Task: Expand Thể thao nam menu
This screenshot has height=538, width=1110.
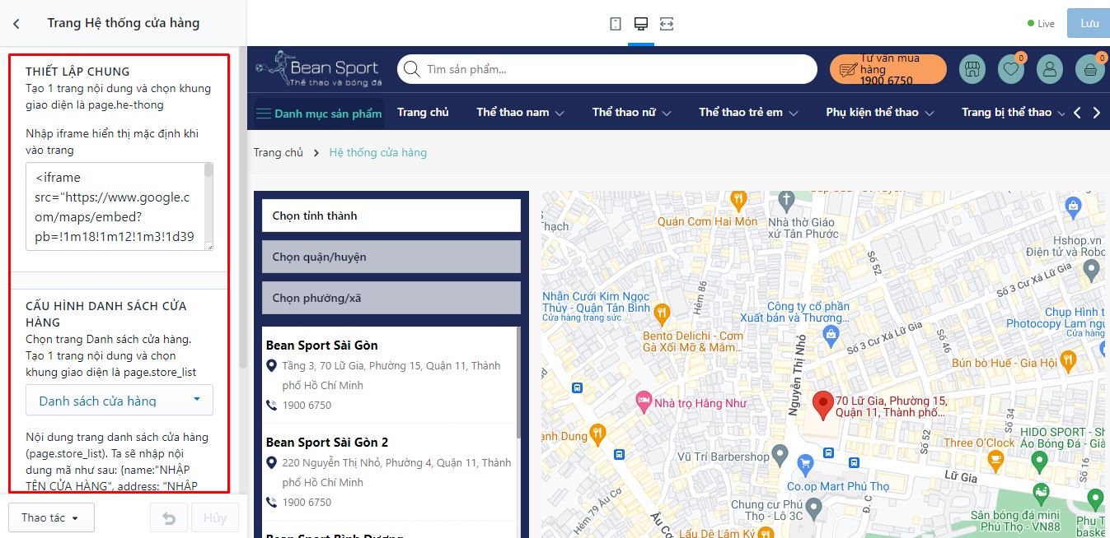Action: point(520,113)
